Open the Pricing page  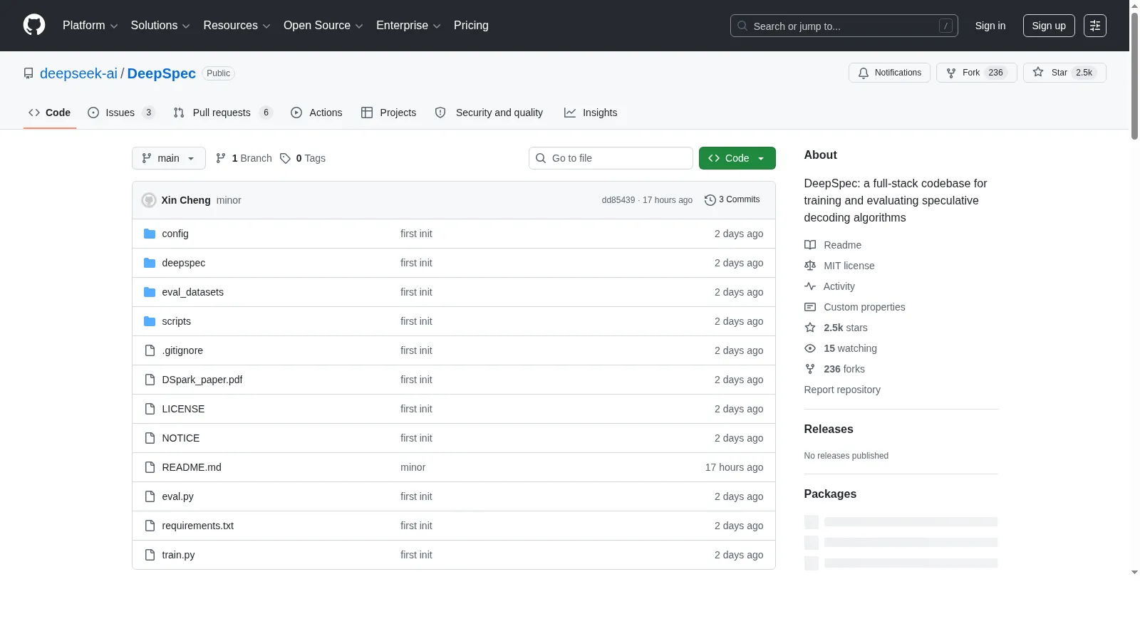(471, 26)
